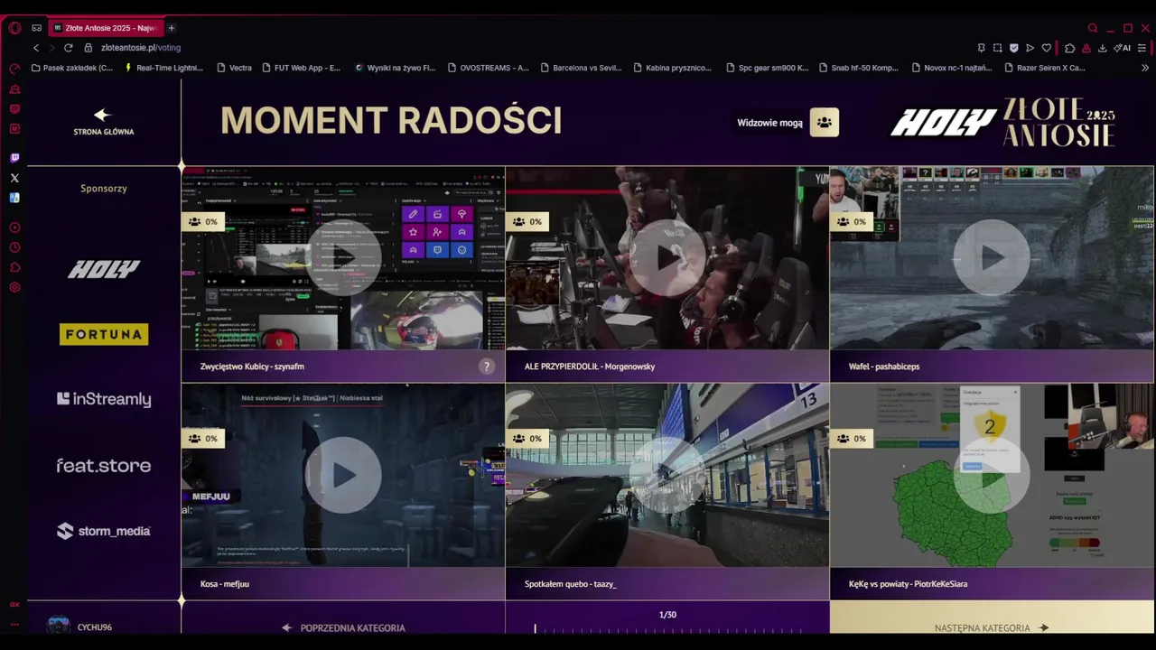Open the profile account icon in toolbar
1156x650 pixels.
click(1086, 48)
